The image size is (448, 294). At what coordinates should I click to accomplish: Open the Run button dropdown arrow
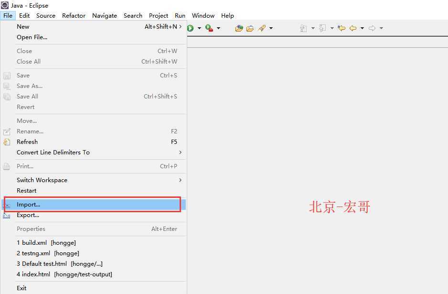(200, 28)
